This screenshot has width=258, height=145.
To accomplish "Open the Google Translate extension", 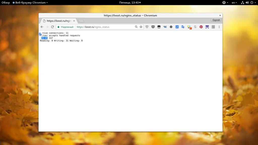I will (183, 27).
